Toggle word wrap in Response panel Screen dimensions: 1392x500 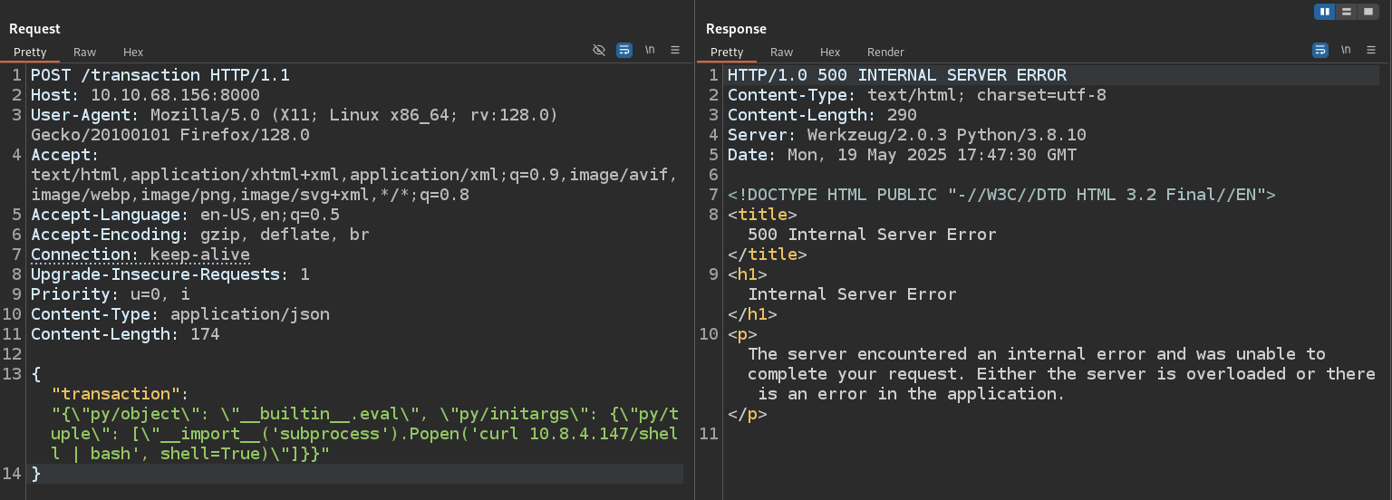coord(1320,51)
